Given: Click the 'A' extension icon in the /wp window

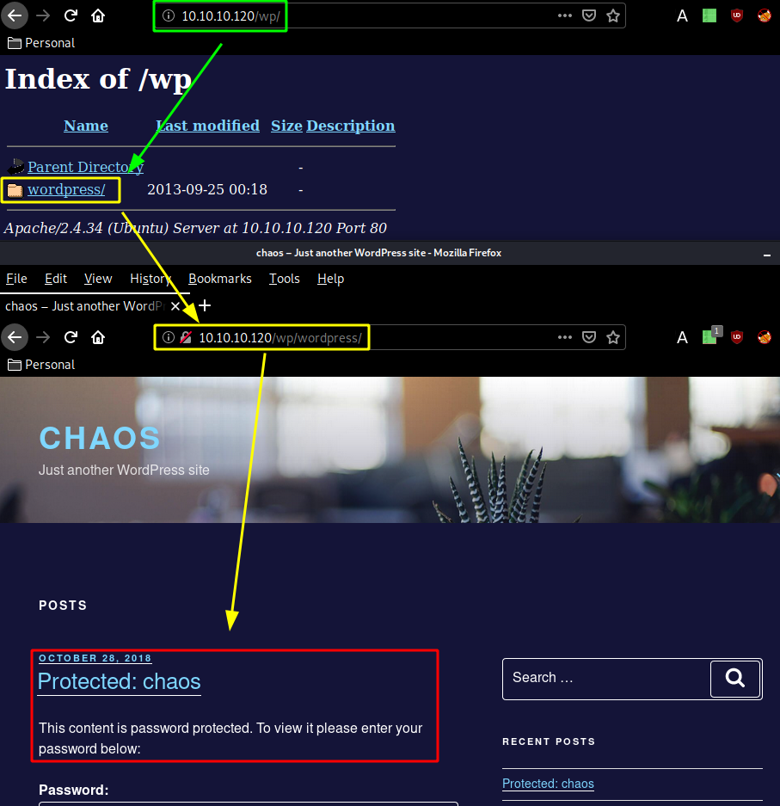Looking at the screenshot, I should coord(682,16).
